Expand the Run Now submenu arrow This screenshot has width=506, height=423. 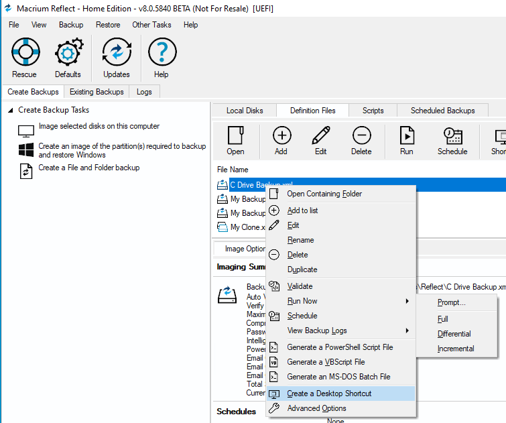coord(407,301)
